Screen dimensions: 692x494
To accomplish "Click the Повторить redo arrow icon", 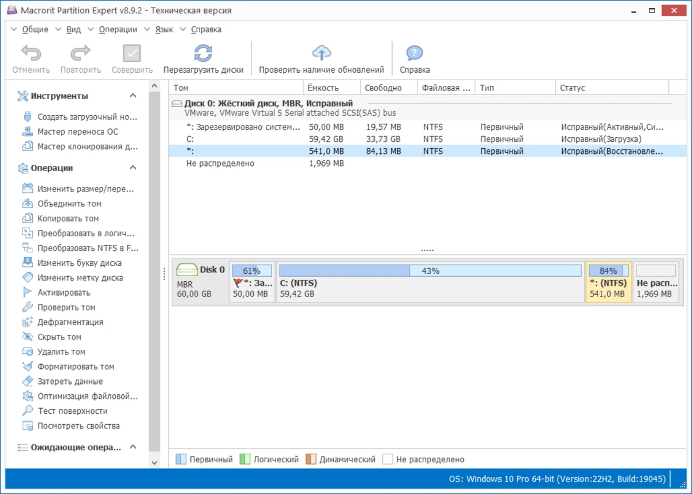I will (x=81, y=54).
